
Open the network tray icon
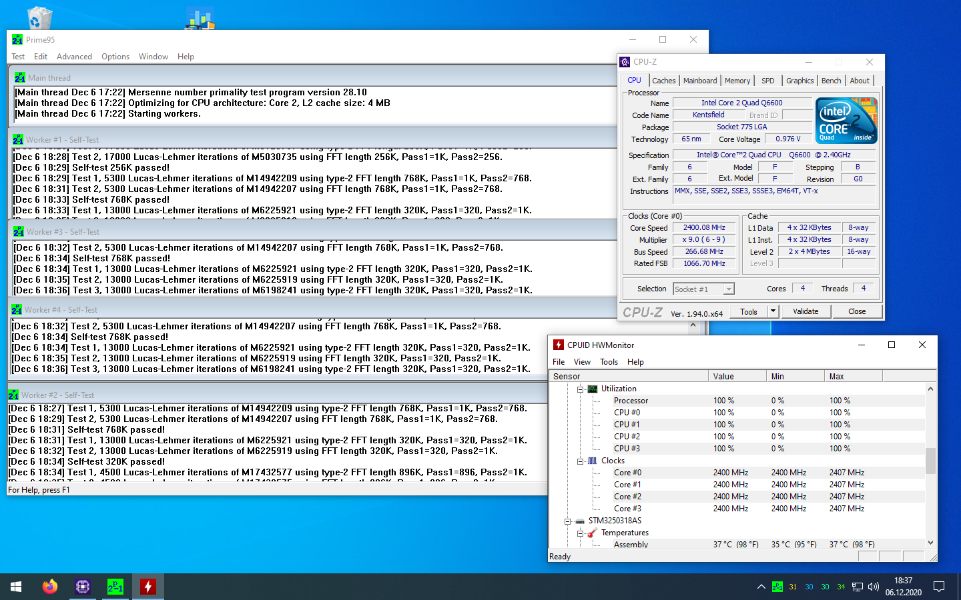(858, 587)
